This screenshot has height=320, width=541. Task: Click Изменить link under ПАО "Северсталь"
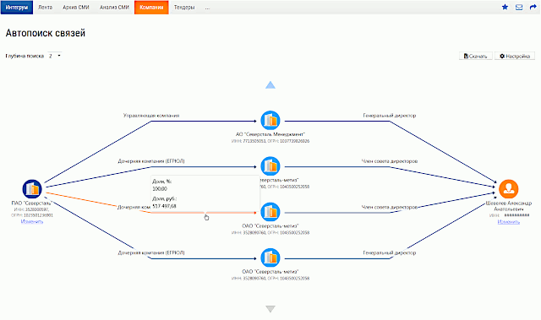click(32, 221)
